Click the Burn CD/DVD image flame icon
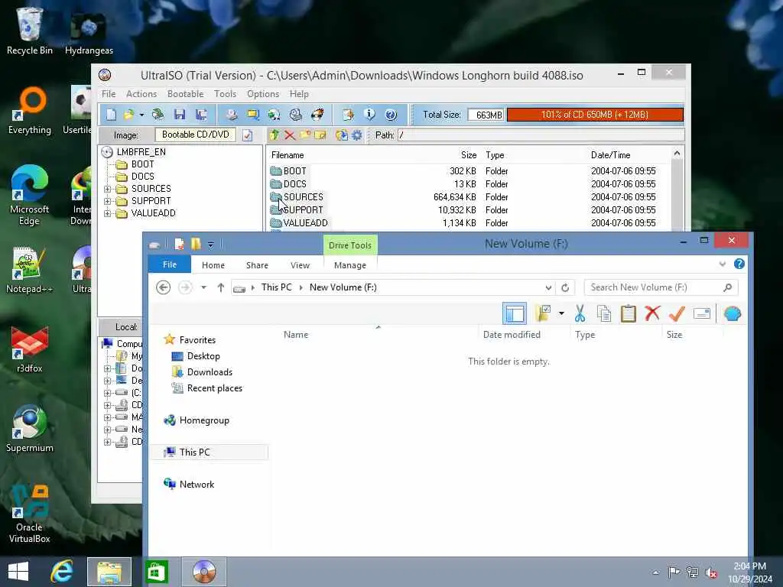The height and width of the screenshot is (587, 783). pyautogui.click(x=317, y=115)
